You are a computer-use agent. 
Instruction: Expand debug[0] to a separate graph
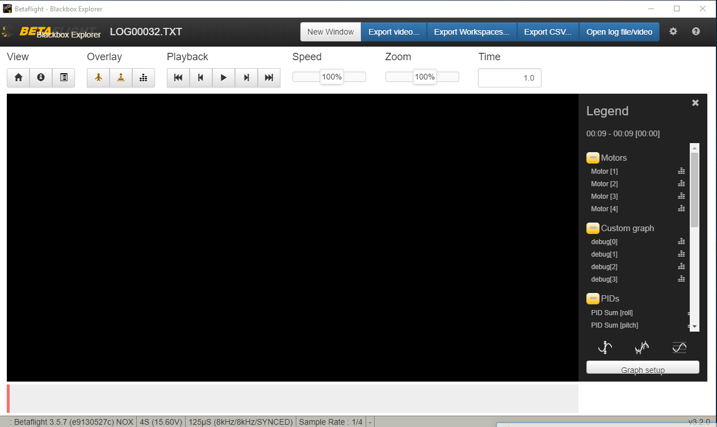681,241
